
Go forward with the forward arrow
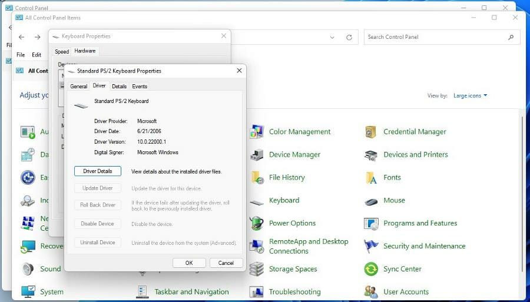click(x=38, y=37)
